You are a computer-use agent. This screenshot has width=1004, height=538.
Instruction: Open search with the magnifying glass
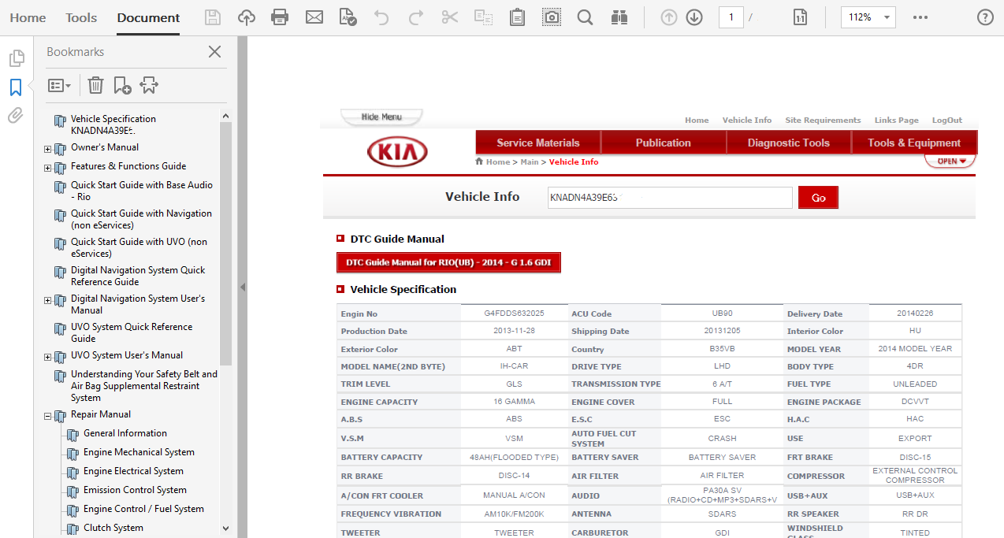tap(585, 16)
